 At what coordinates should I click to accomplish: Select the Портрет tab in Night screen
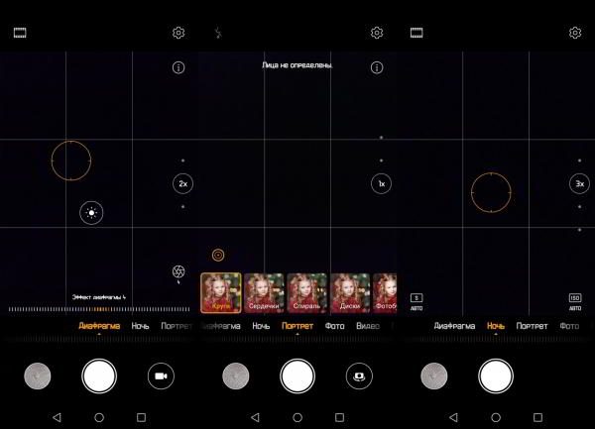[532, 325]
